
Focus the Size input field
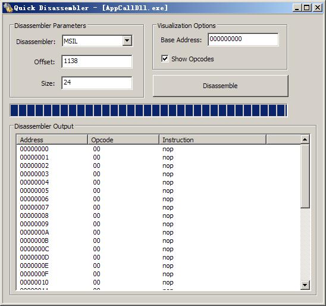click(97, 83)
